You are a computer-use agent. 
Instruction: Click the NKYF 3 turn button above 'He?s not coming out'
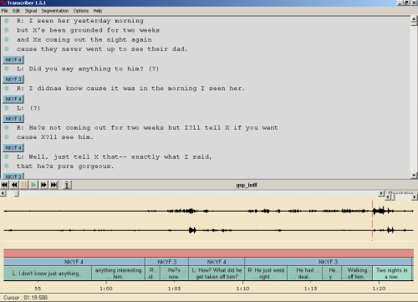click(13, 119)
